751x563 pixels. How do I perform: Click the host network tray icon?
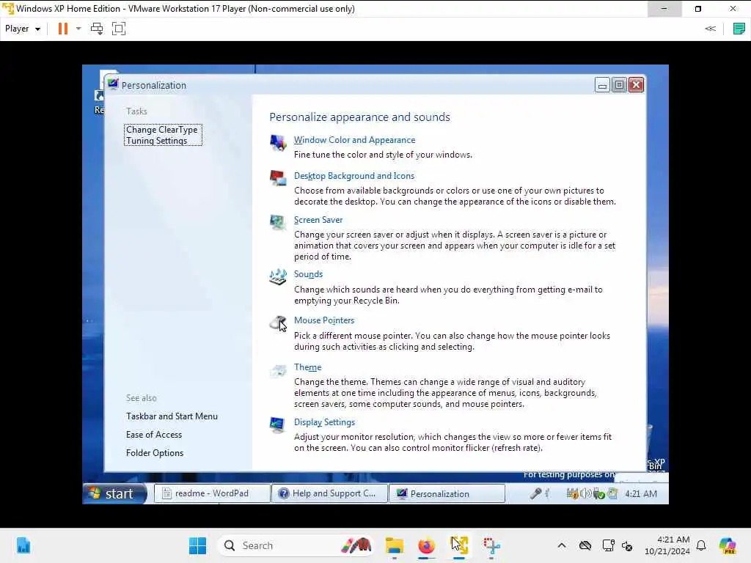point(608,545)
